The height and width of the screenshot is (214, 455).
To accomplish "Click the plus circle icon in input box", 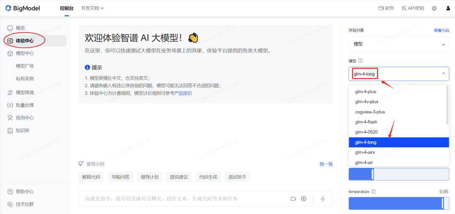I will pyautogui.click(x=303, y=198).
